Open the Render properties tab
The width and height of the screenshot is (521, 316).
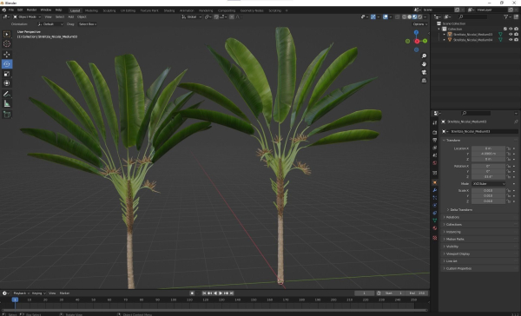pos(435,132)
